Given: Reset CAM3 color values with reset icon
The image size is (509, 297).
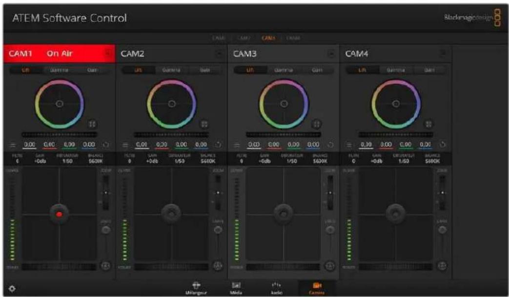Looking at the screenshot, I should click(x=330, y=145).
